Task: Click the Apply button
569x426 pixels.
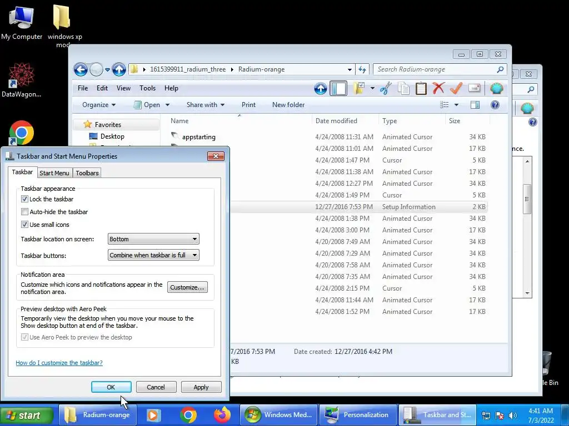Action: click(201, 387)
